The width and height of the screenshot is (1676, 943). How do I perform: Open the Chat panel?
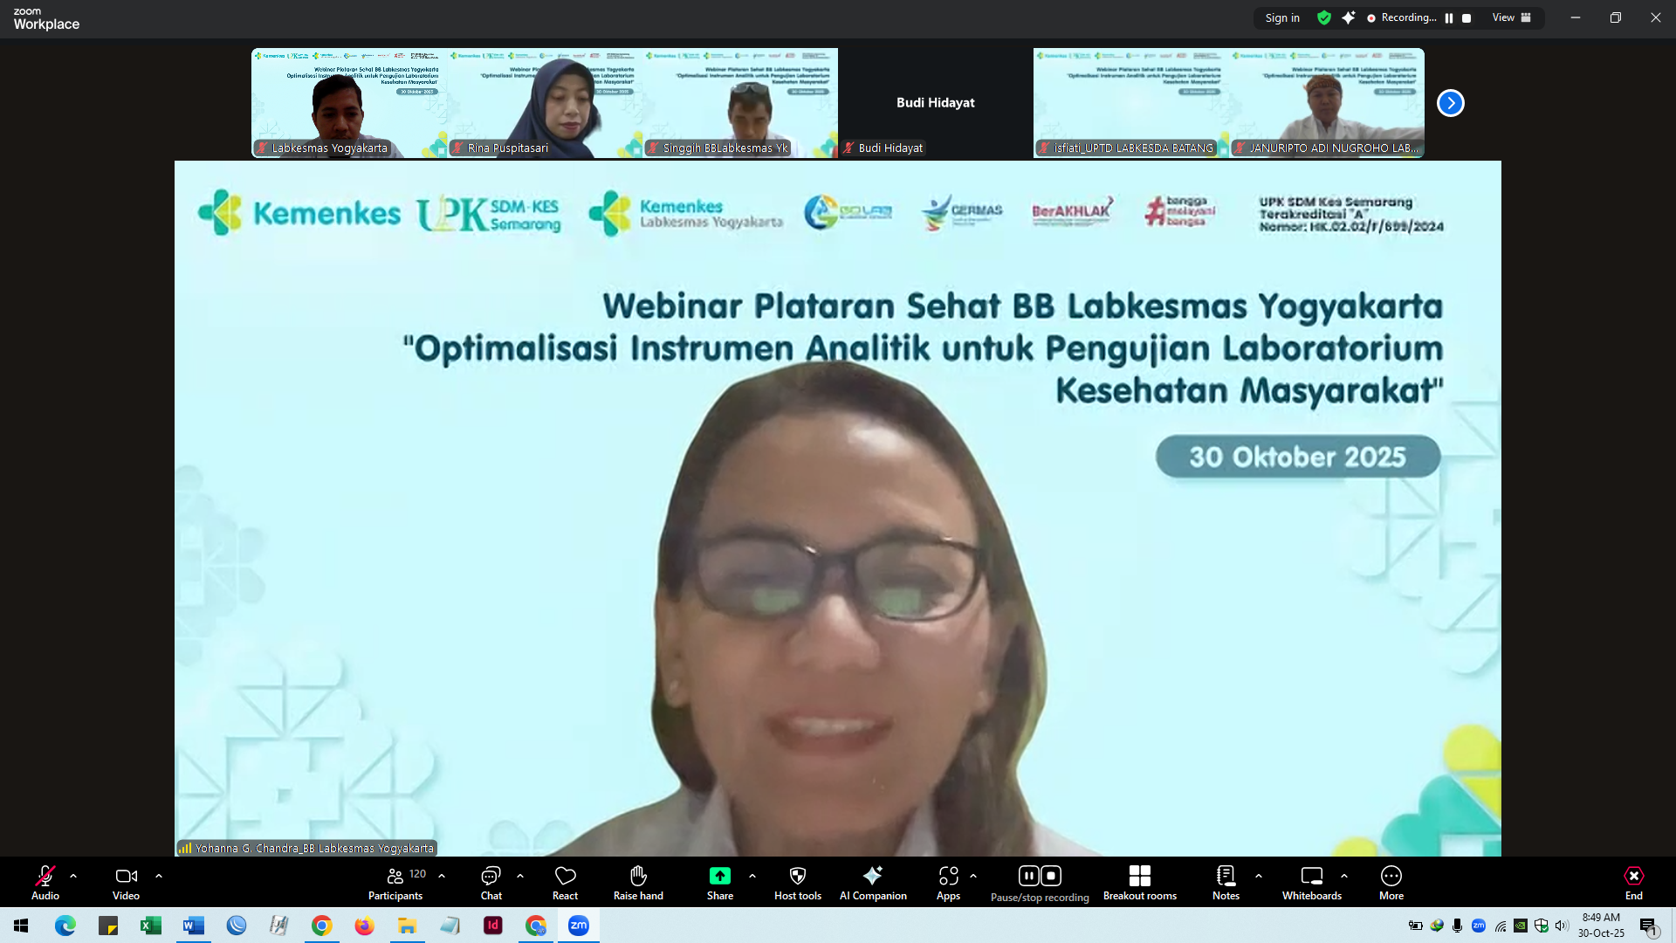(491, 882)
